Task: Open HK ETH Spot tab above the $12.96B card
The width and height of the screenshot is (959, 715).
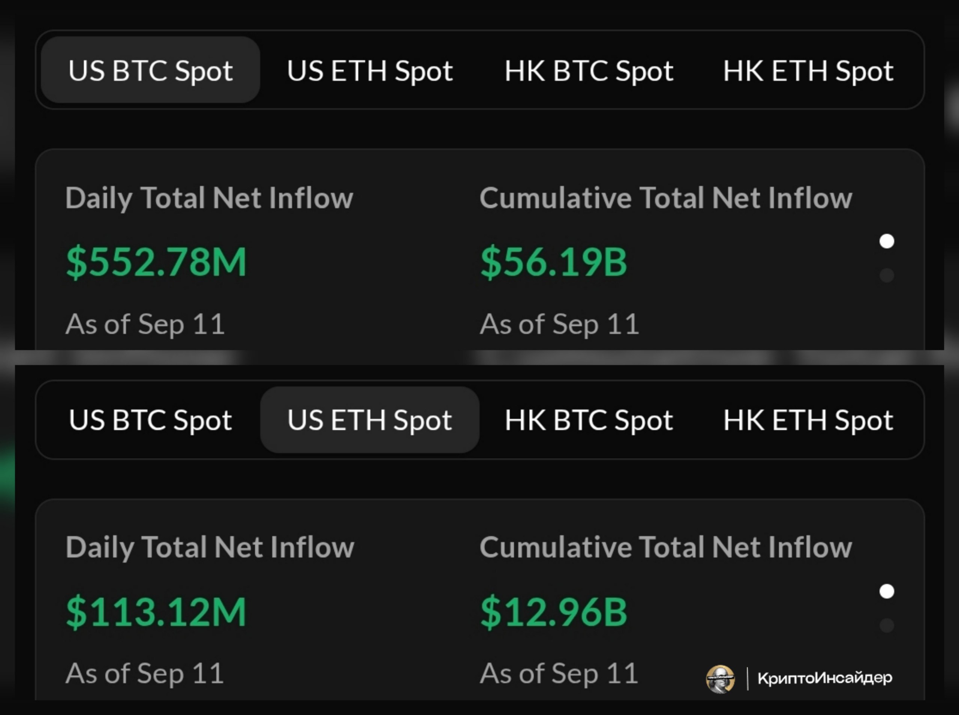Action: [808, 420]
